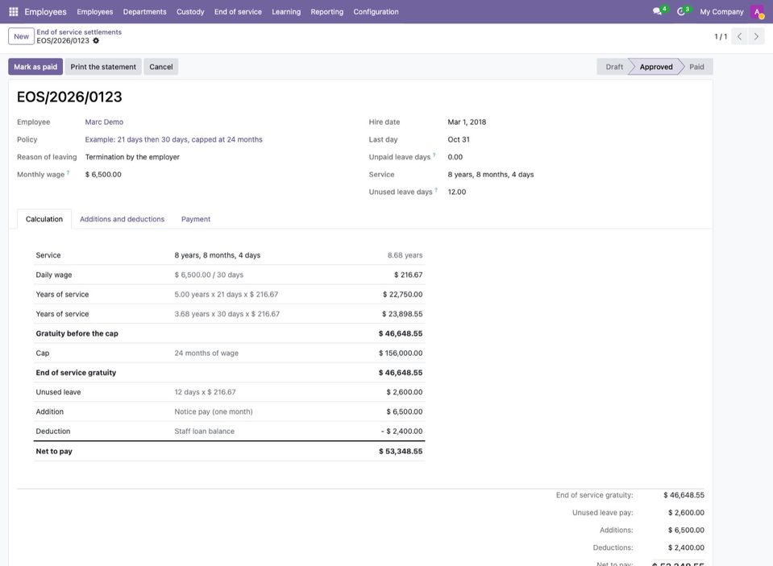The height and width of the screenshot is (566, 773).
Task: Expand the End of service menu
Action: 238,12
